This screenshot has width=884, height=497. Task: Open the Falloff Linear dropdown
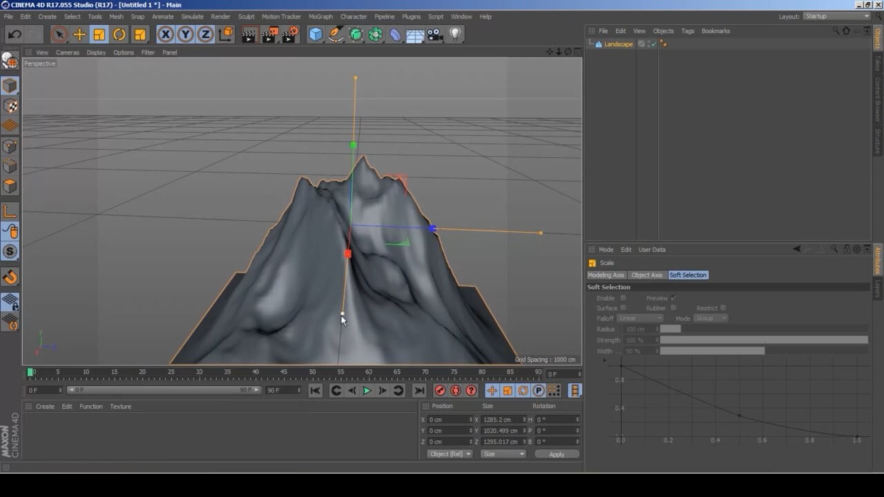coord(640,318)
